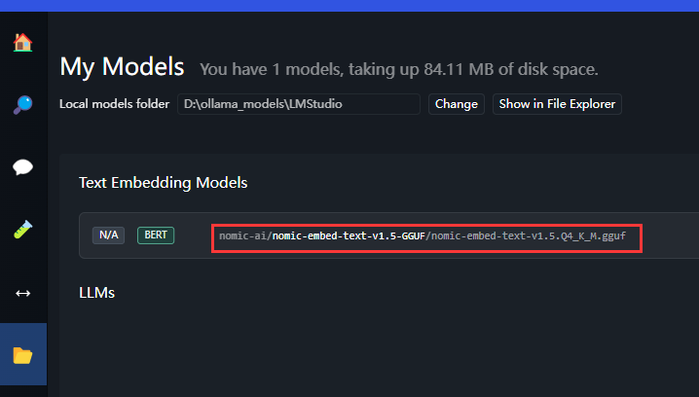699x397 pixels.
Task: Click the green BERT architecture badge
Action: tap(156, 235)
